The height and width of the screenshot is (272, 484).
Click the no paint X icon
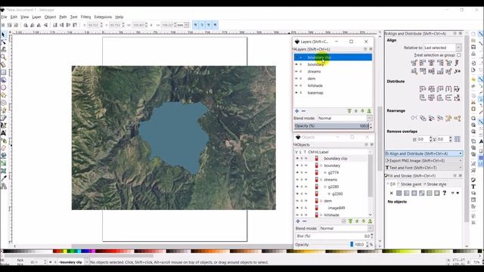click(392, 193)
